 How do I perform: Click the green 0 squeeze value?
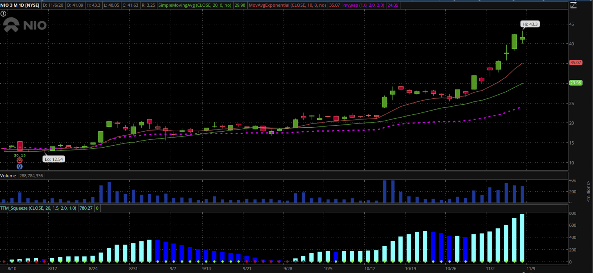(x=97, y=208)
